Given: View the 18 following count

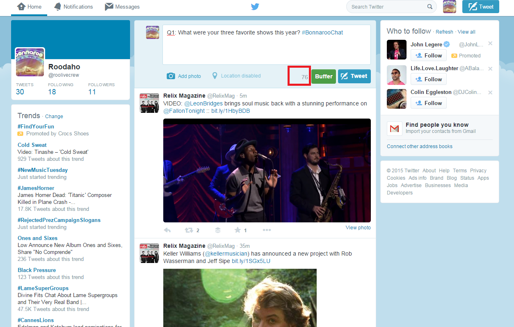Looking at the screenshot, I should [x=52, y=92].
